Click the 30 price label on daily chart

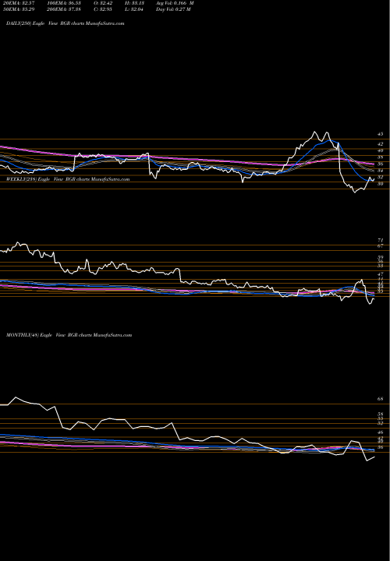(381, 184)
